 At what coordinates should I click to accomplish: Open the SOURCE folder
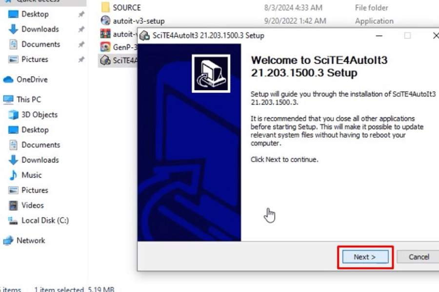pos(126,8)
